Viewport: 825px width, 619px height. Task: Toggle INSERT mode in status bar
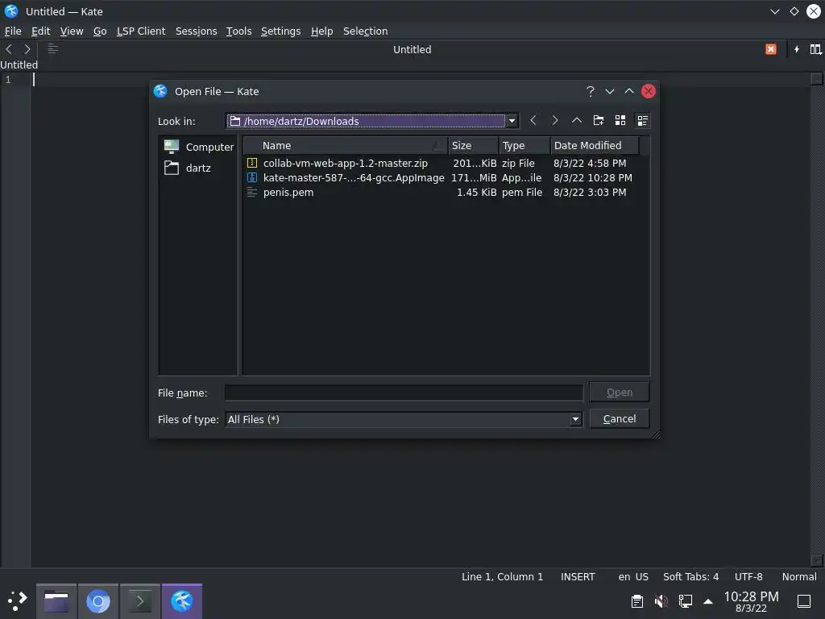(578, 576)
